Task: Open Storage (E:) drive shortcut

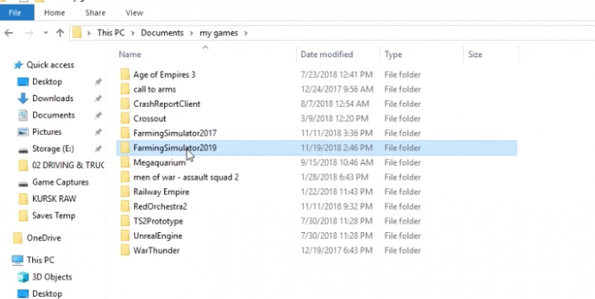Action: click(53, 149)
